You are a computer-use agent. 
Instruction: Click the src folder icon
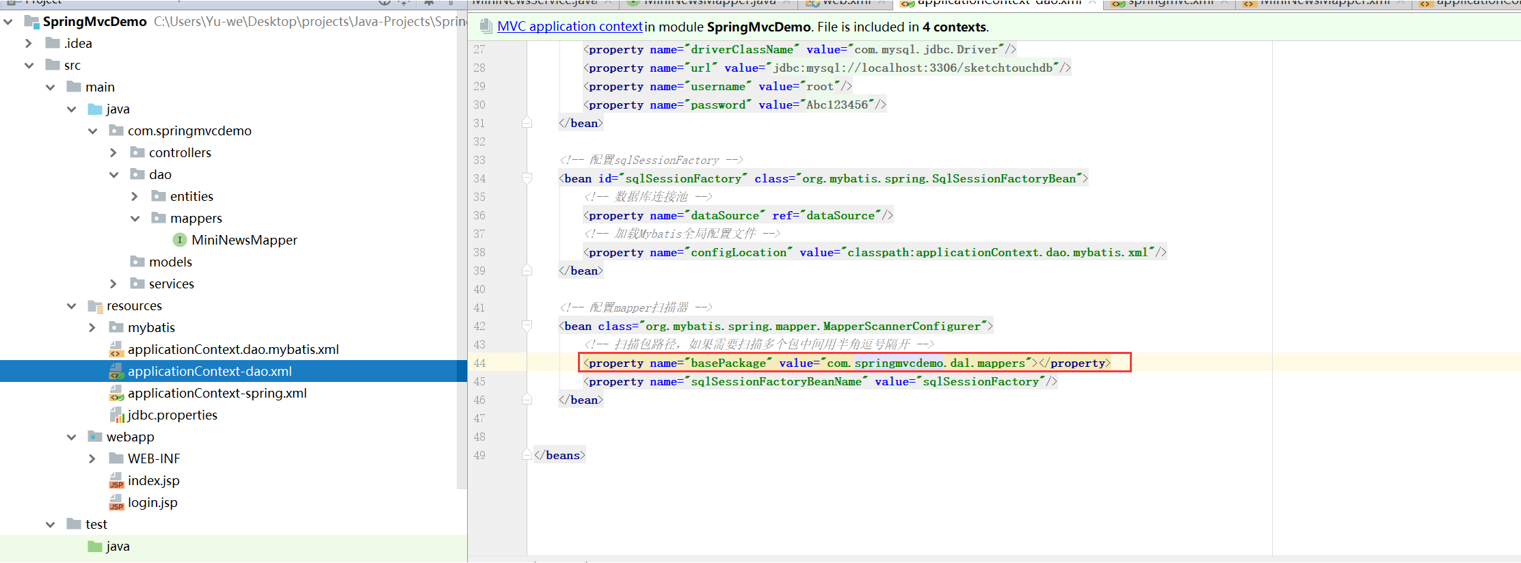point(53,65)
